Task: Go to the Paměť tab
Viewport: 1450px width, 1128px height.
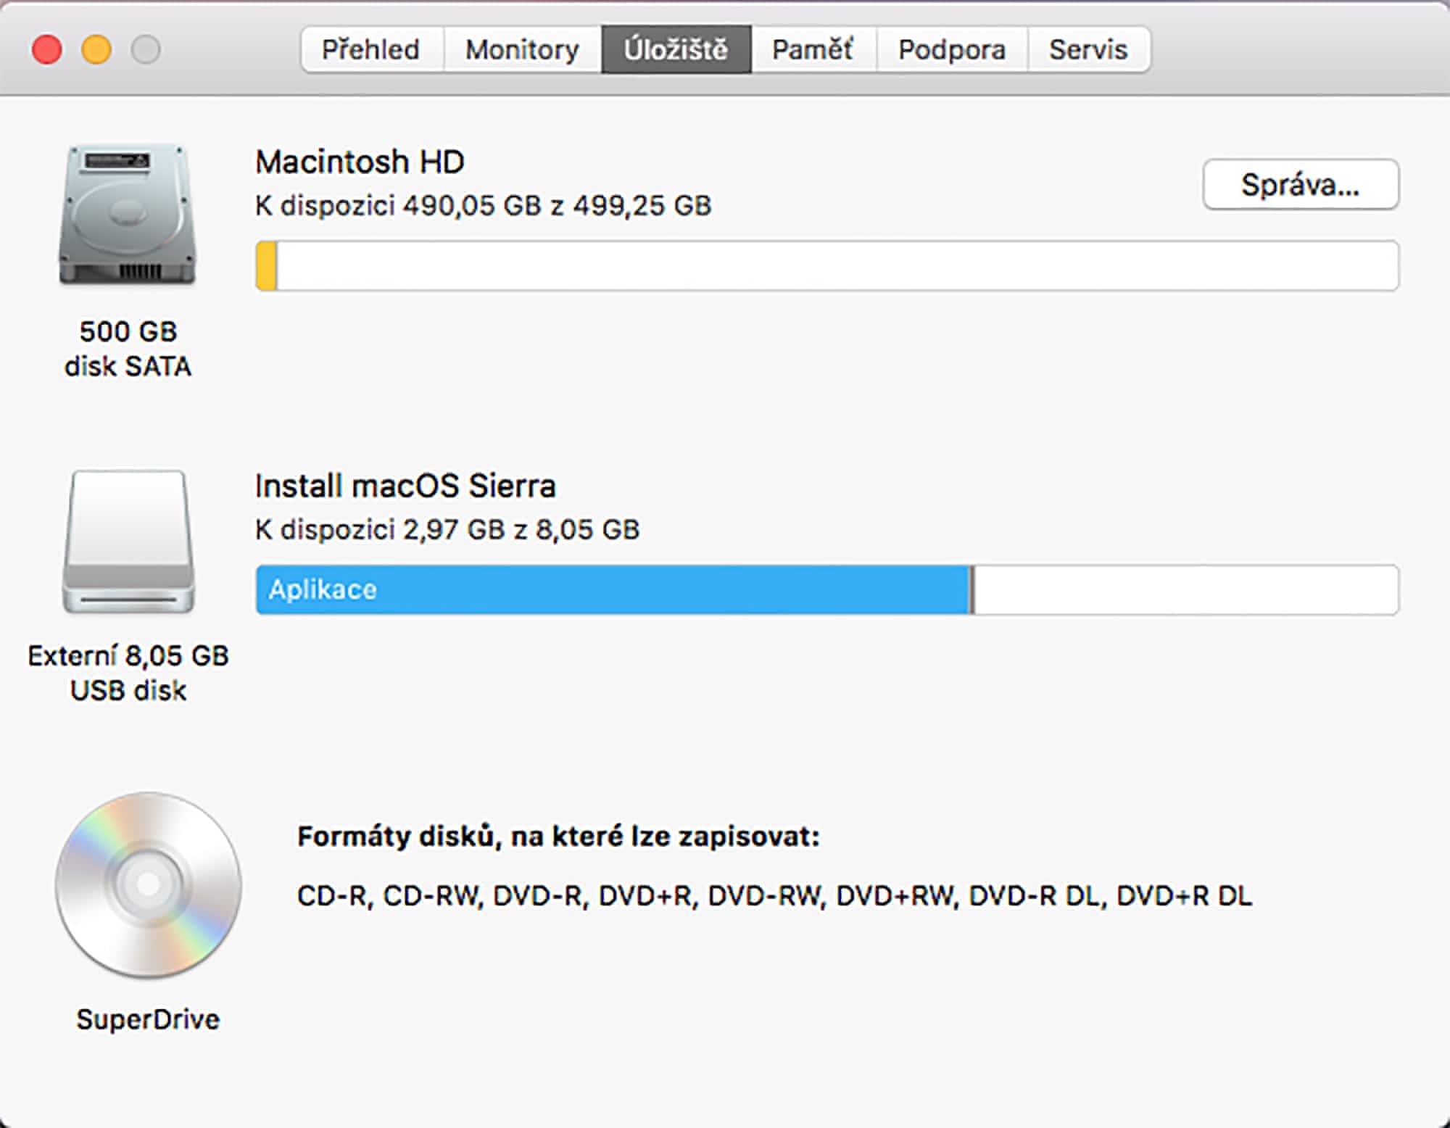Action: tap(813, 49)
